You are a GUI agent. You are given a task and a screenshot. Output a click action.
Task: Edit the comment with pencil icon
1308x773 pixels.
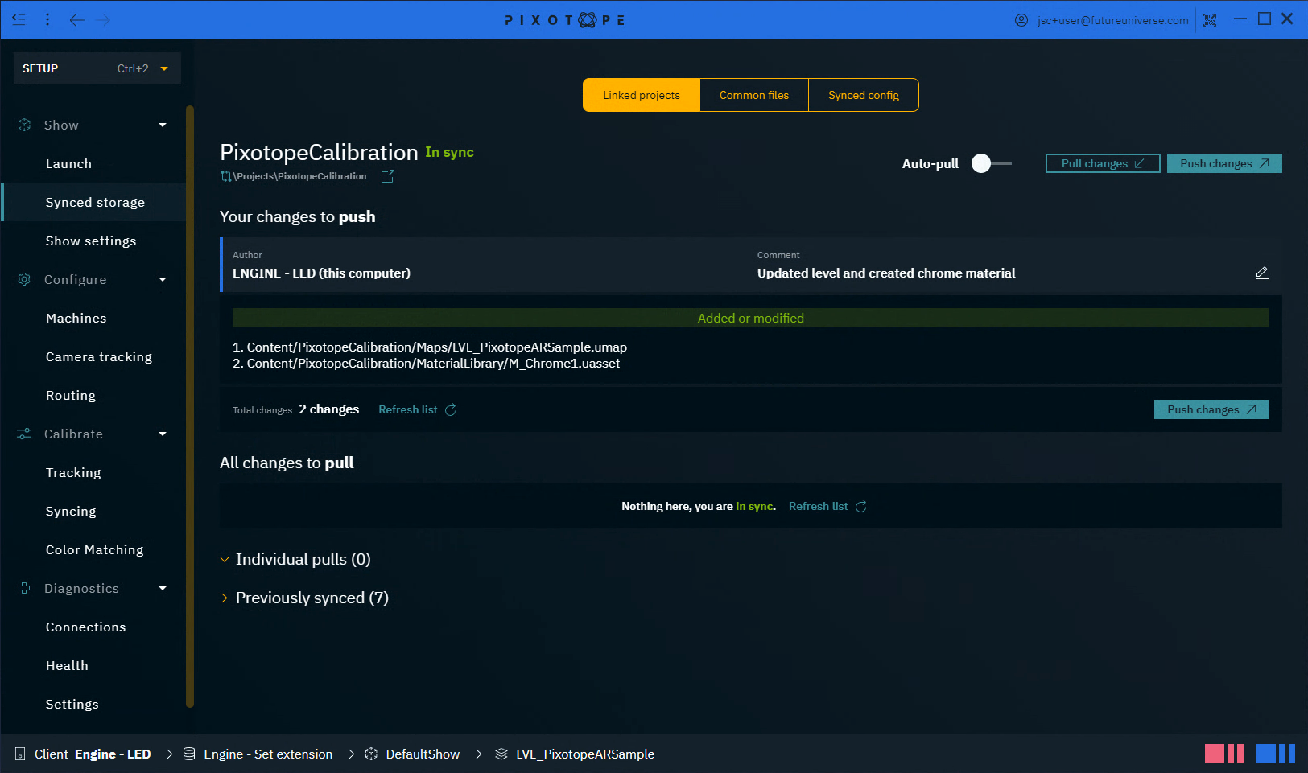click(x=1262, y=273)
